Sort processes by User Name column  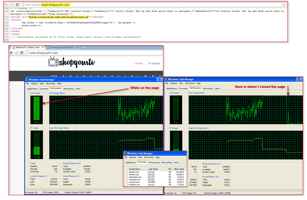157,169
